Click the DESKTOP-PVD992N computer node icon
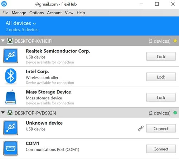 point(10,113)
